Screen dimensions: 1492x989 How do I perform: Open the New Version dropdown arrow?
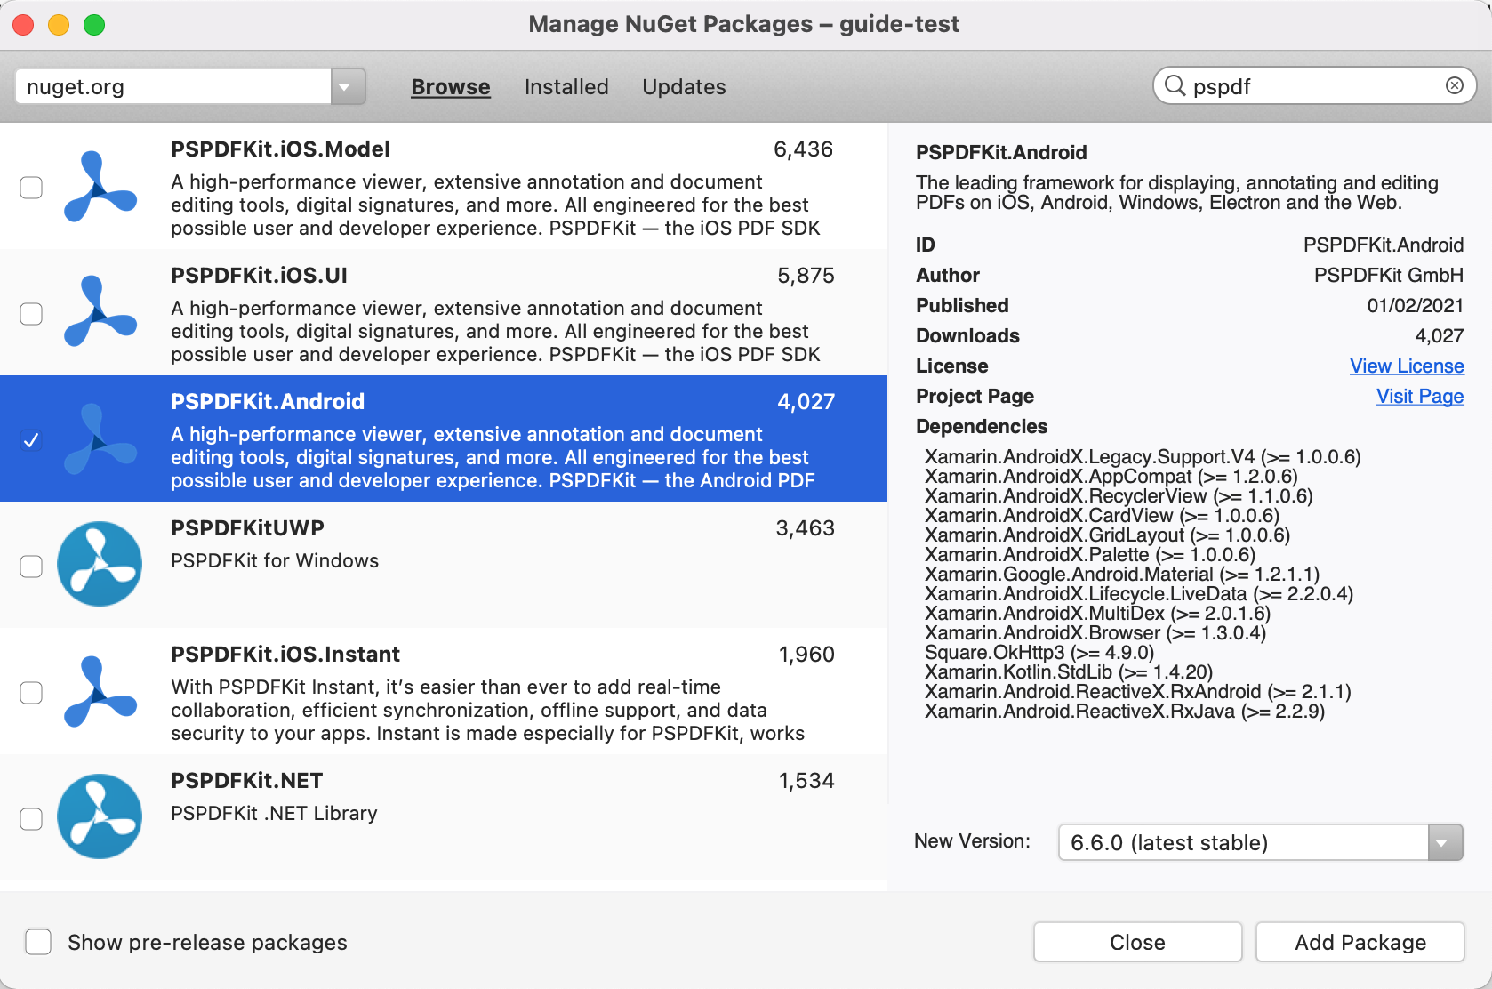(1445, 842)
